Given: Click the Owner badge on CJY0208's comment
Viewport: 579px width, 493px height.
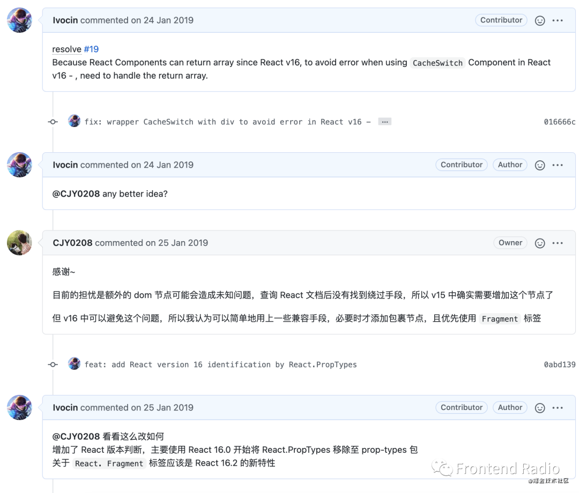Looking at the screenshot, I should (x=510, y=242).
